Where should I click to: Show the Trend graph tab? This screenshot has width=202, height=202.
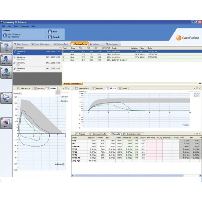pyautogui.click(x=123, y=89)
